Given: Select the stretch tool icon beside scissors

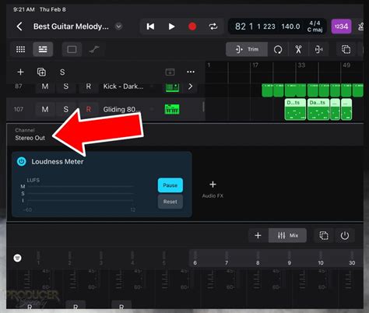Looking at the screenshot, I should (x=318, y=49).
